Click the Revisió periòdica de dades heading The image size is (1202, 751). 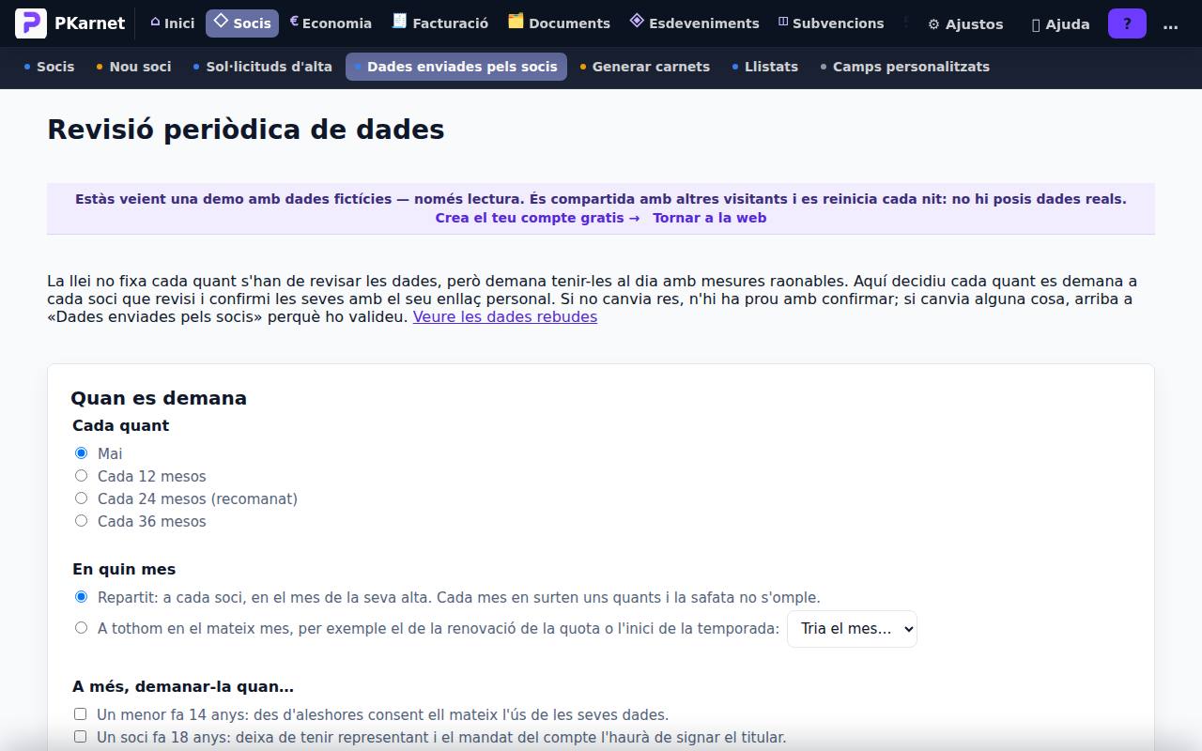click(246, 130)
